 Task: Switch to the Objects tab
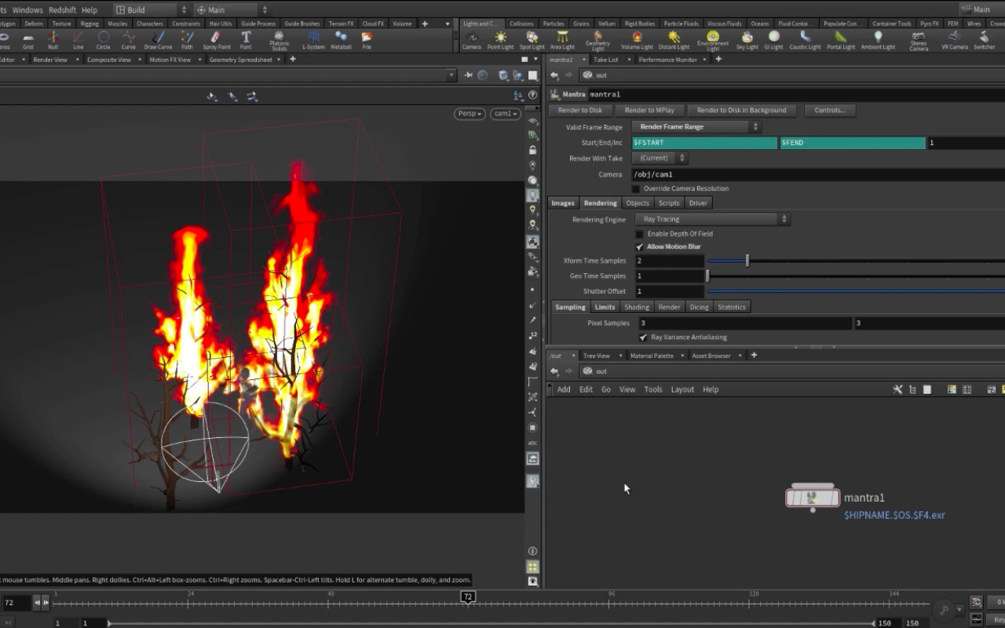point(638,203)
